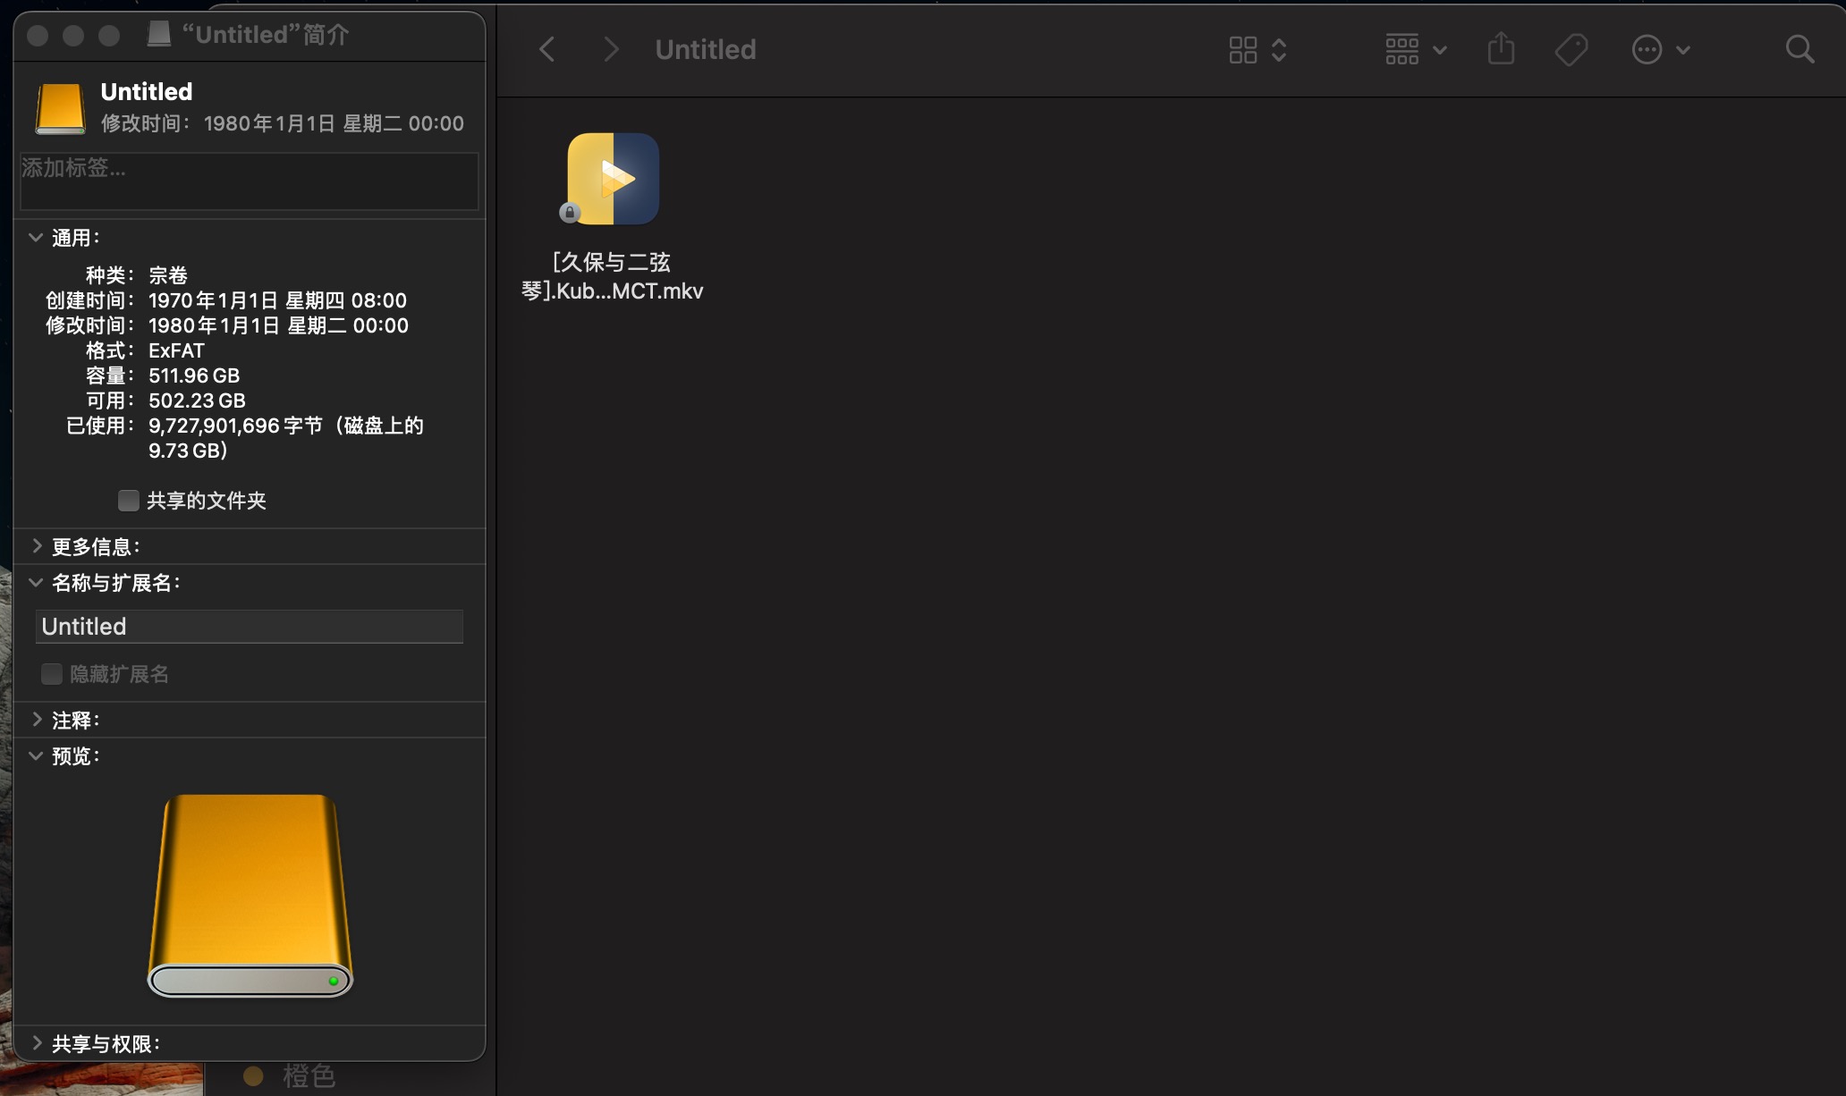The height and width of the screenshot is (1096, 1846).
Task: Collapse the 预览 section
Action: 36,756
